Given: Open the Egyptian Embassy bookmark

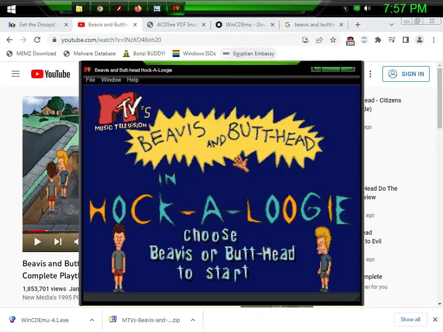Looking at the screenshot, I should [249, 54].
